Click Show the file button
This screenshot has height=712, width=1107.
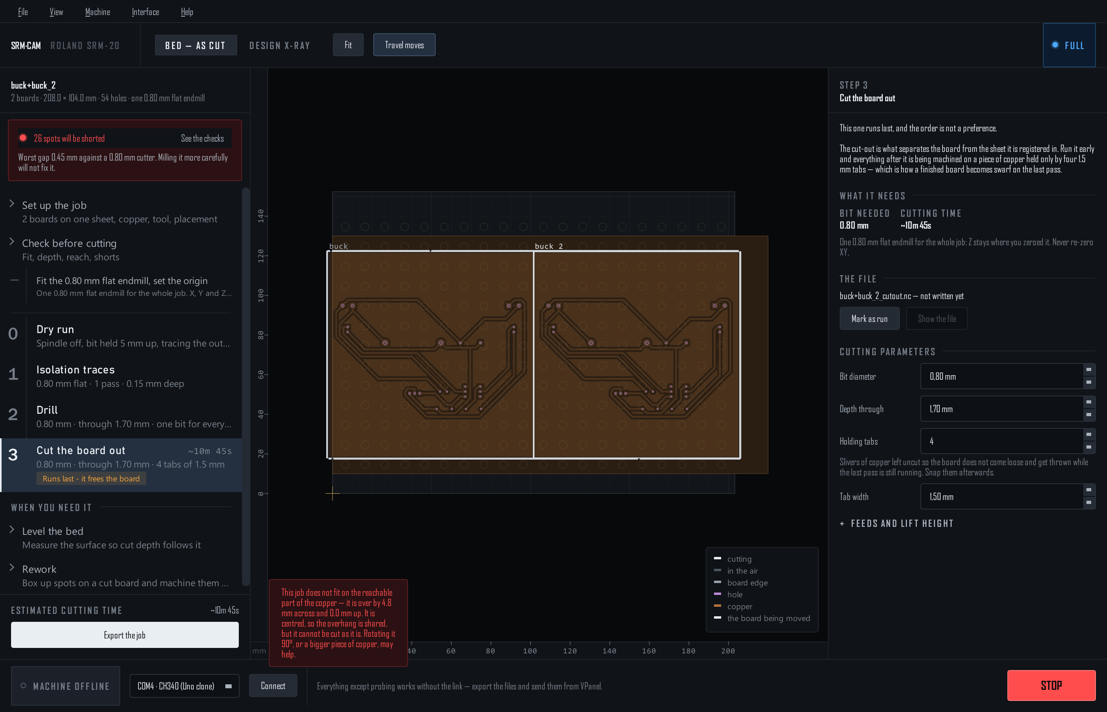[x=937, y=318]
